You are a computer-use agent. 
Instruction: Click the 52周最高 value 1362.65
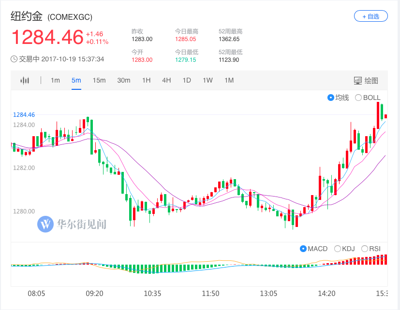(229, 39)
